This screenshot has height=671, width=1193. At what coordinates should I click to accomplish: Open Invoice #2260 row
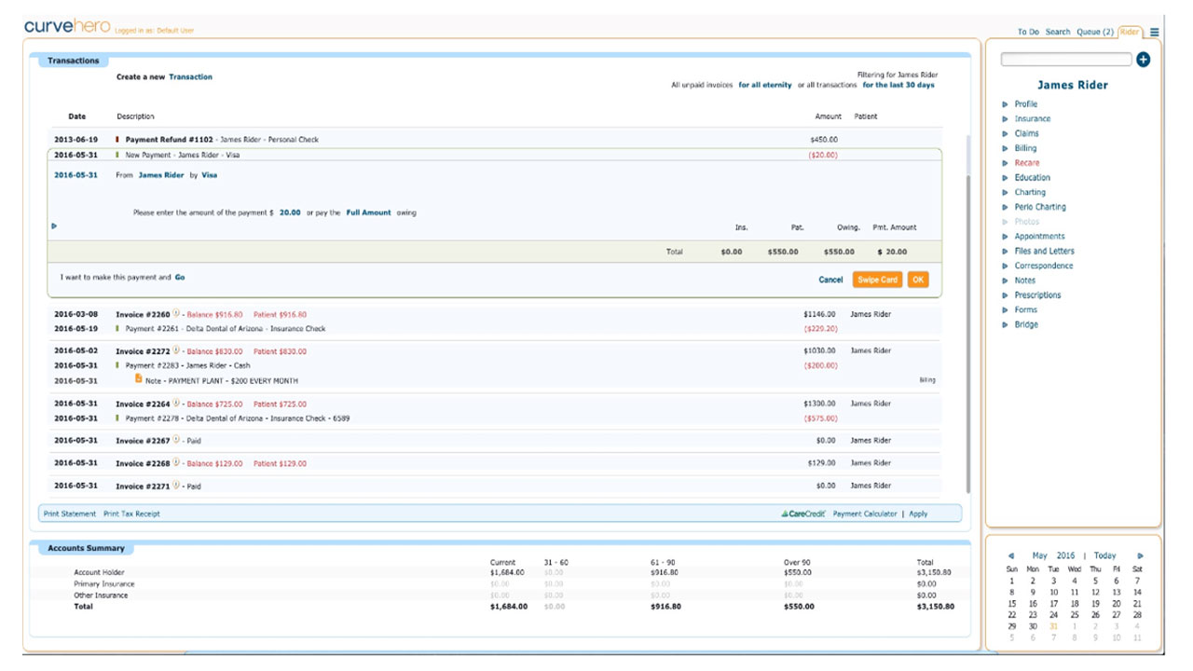(494, 314)
